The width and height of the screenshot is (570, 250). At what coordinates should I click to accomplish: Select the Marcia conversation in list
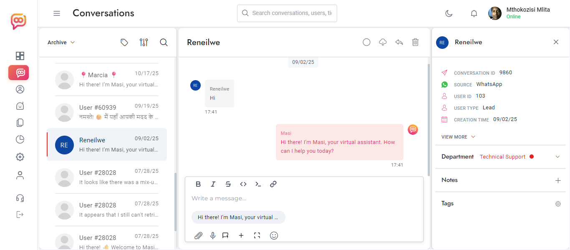107,79
